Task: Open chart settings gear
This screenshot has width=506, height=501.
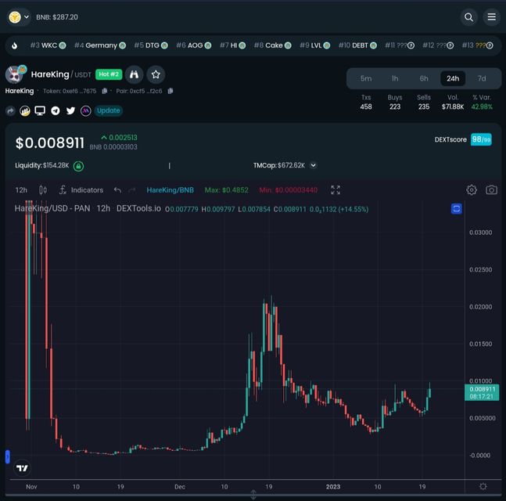Action: 472,190
